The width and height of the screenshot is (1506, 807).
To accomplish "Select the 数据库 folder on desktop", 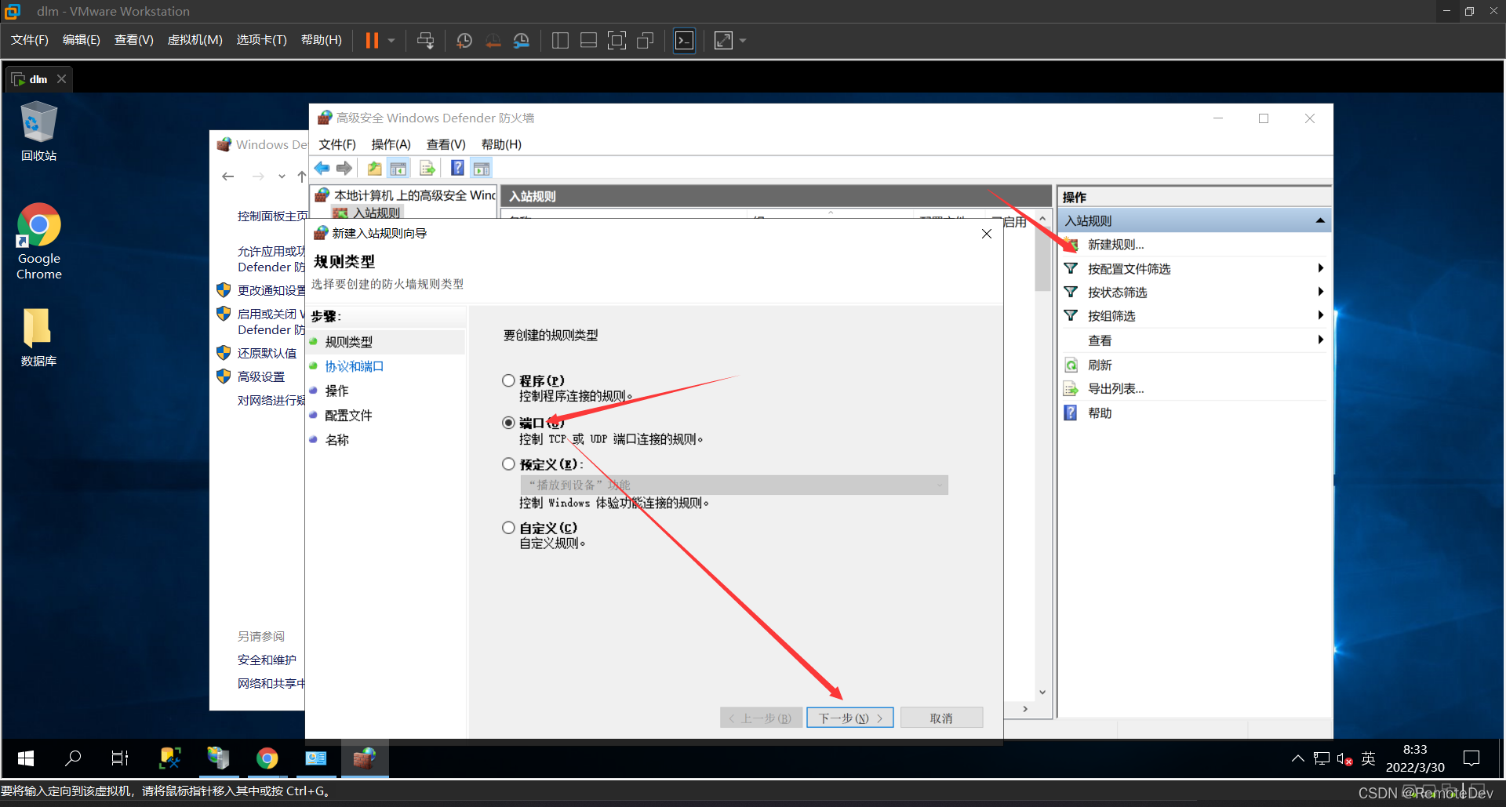I will [x=38, y=337].
